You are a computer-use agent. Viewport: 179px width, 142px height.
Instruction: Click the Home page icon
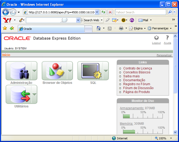coord(99,28)
